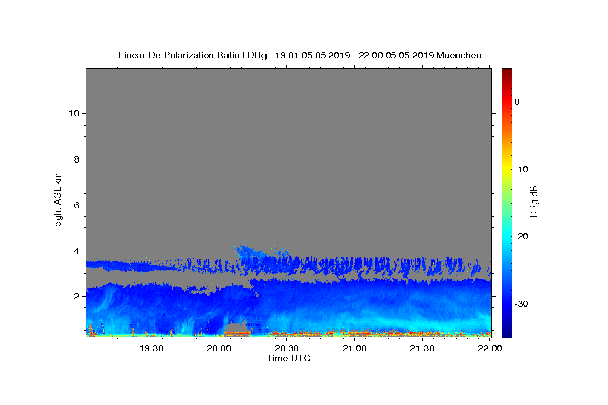Click the 20:00 time tick label

[219, 349]
